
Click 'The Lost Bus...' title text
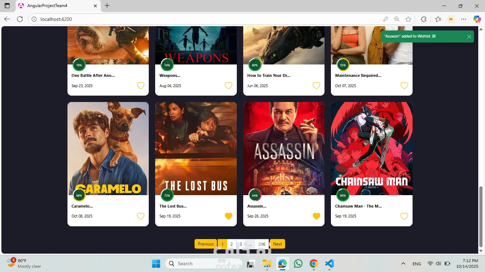pos(173,206)
